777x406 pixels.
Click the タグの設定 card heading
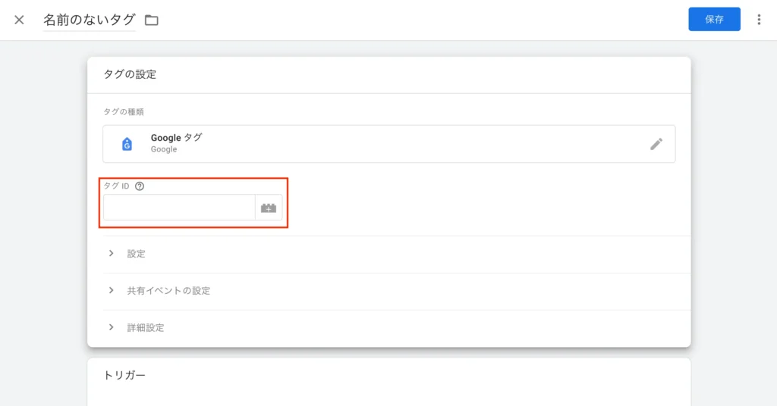coord(130,74)
